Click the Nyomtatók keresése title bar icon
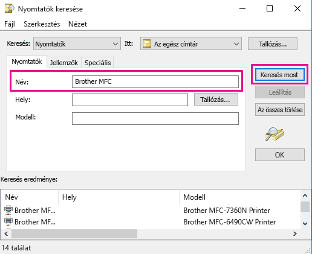This screenshot has width=312, height=254. tap(9, 9)
